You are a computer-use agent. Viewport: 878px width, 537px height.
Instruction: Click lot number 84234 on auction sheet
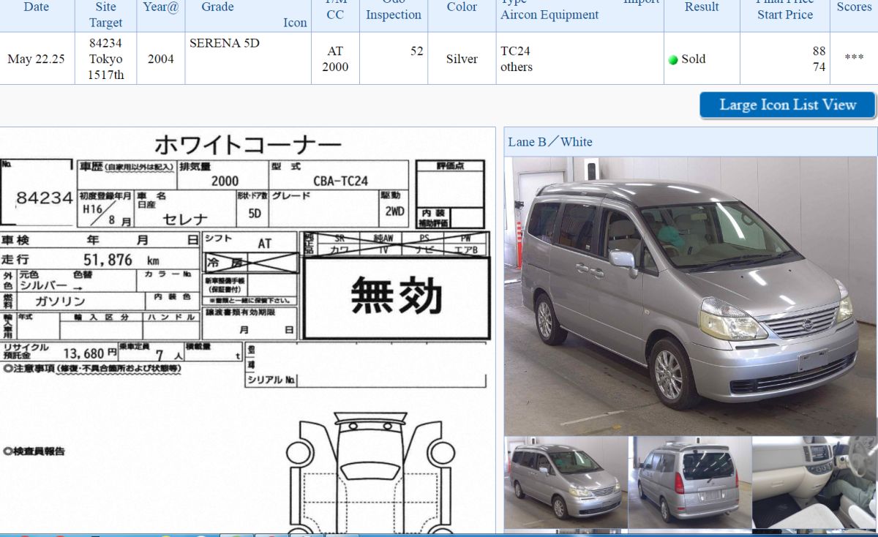click(44, 198)
